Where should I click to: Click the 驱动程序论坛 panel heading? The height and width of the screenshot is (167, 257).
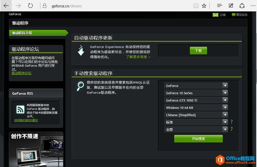(25, 49)
